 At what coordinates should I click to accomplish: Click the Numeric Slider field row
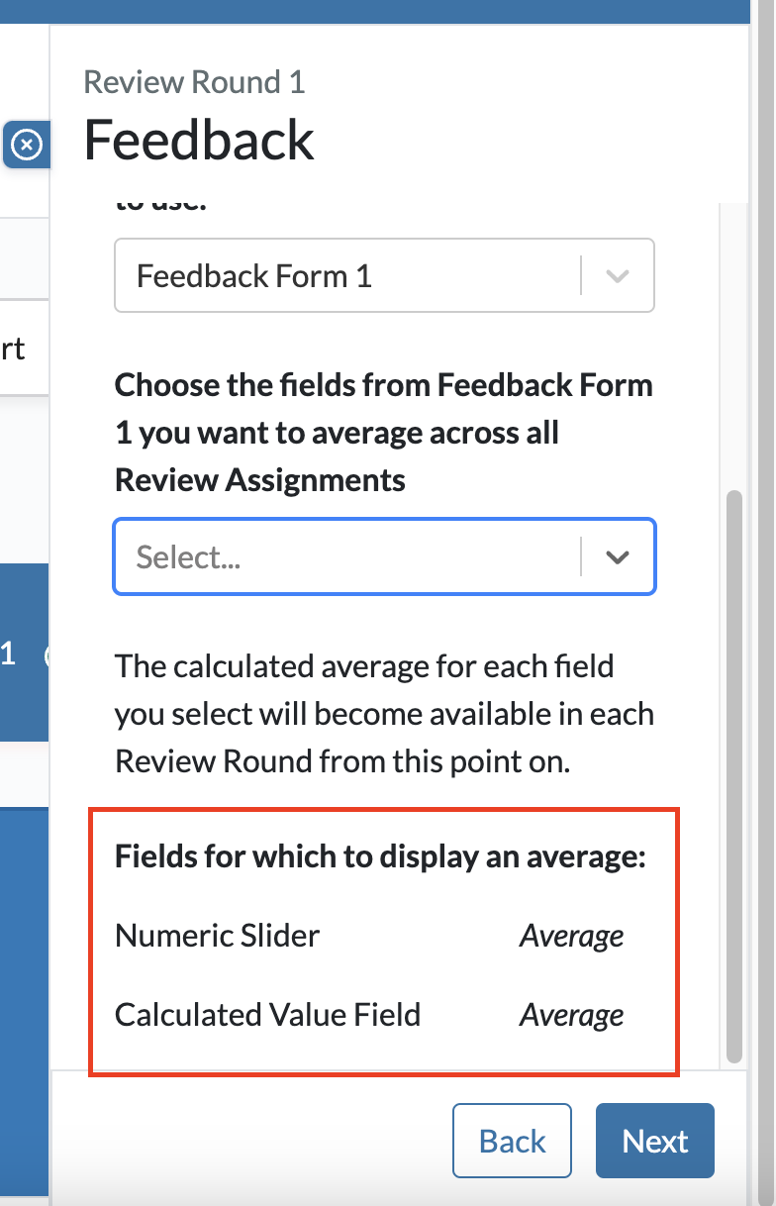pyautogui.click(x=369, y=936)
